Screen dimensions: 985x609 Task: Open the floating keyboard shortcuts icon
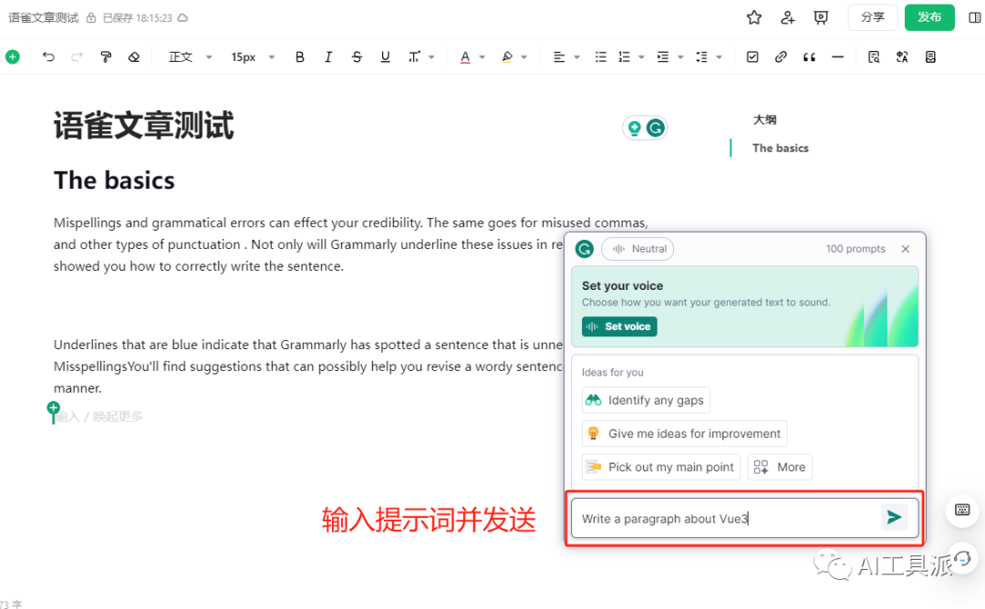962,510
